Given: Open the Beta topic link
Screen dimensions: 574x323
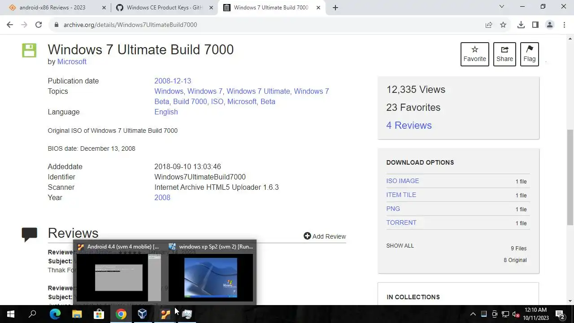Looking at the screenshot, I should click(x=268, y=101).
